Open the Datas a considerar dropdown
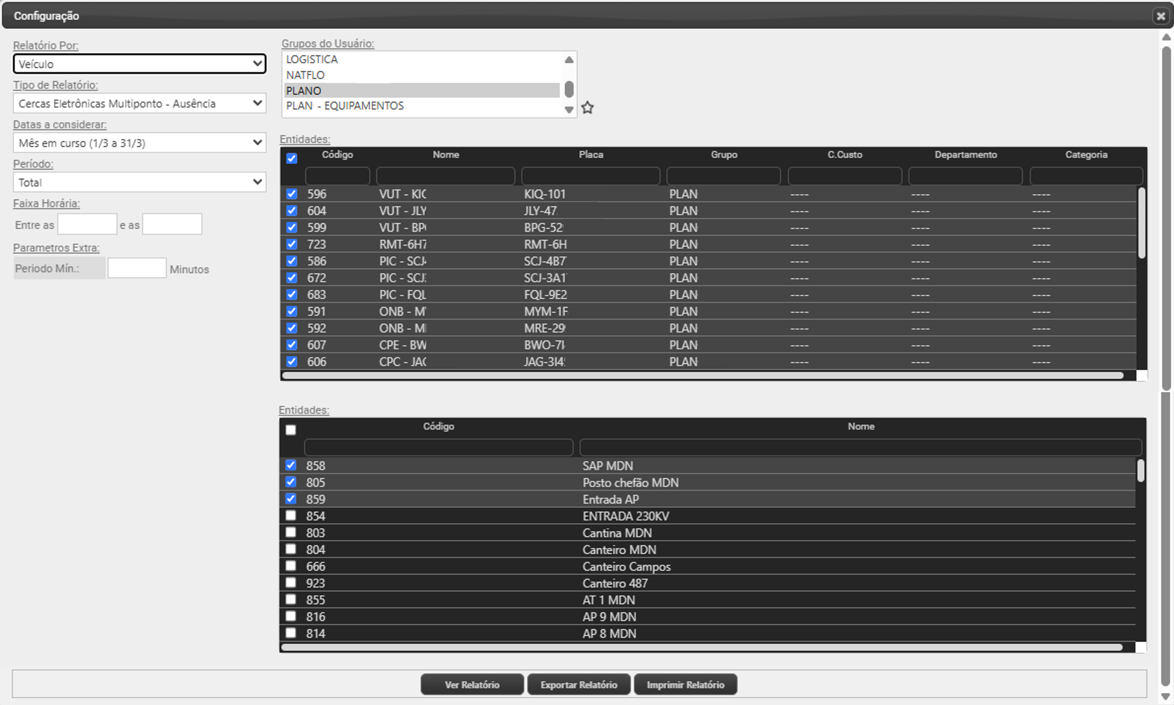Screen dimensions: 1174x705 [139, 142]
